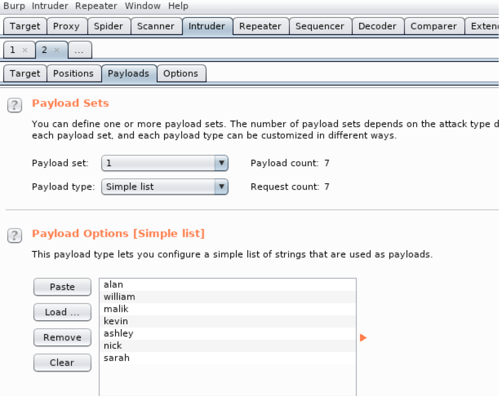The width and height of the screenshot is (502, 396).
Task: Select payload 'kevin' in the list
Action: (x=228, y=321)
